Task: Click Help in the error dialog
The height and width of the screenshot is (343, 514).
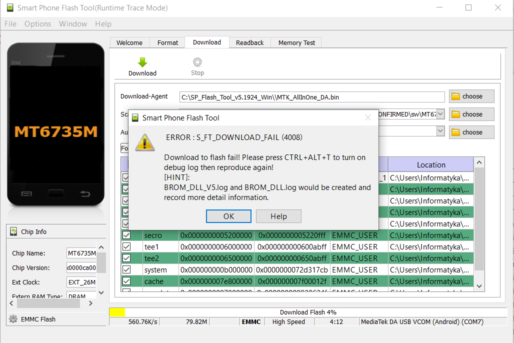Action: point(278,216)
